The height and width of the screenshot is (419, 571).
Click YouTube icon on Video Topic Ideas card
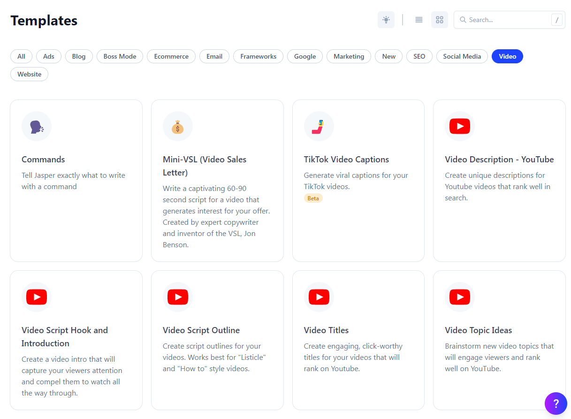pyautogui.click(x=460, y=297)
